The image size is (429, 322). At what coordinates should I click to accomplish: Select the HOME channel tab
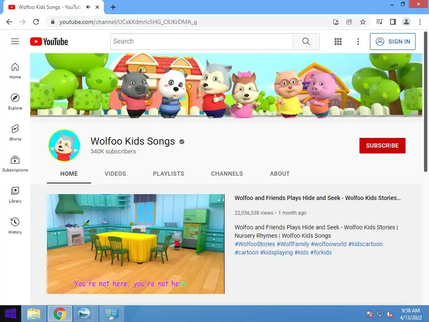[69, 174]
